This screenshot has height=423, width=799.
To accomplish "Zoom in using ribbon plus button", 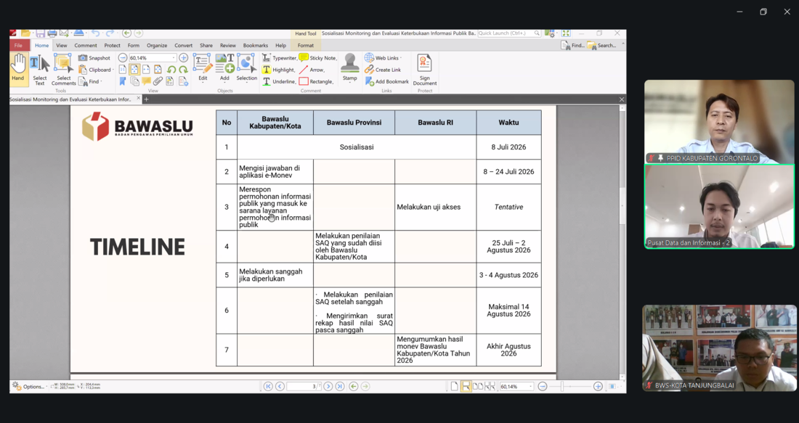I will (184, 58).
